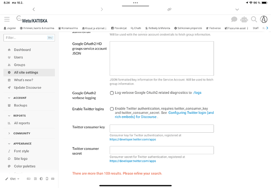Open the search magnifier icon
Screen dimensions: 271x188
(254, 19)
